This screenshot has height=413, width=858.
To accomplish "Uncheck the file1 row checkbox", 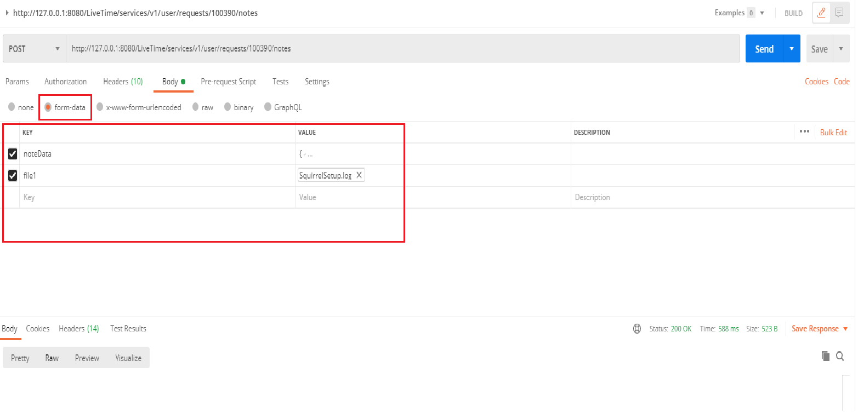I will coord(13,176).
